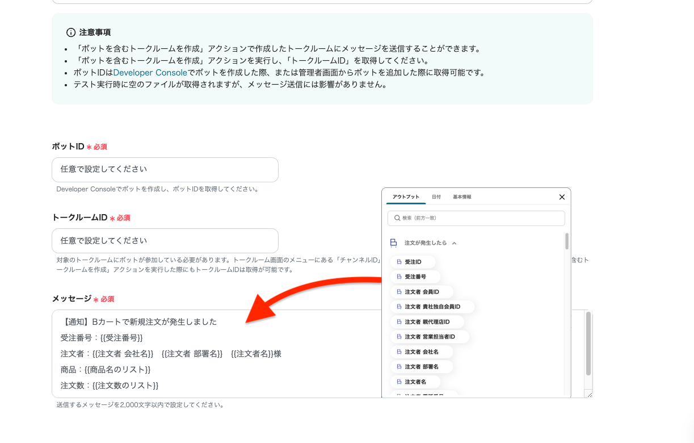The height and width of the screenshot is (443, 694).
Task: Add the 注文者 会社名 chip
Action: point(421,352)
